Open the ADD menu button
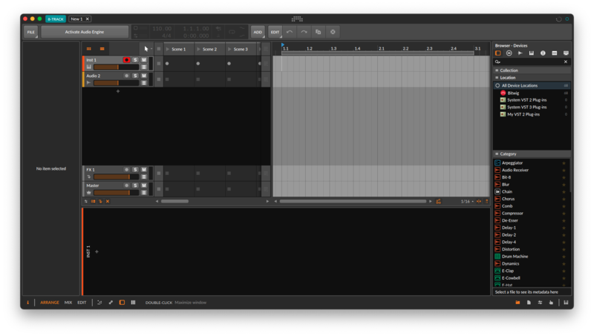Screen dimensions: 594x336 click(x=258, y=32)
